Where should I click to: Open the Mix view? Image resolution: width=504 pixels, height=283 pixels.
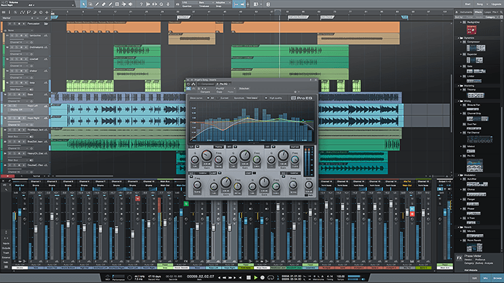[x=486, y=278]
